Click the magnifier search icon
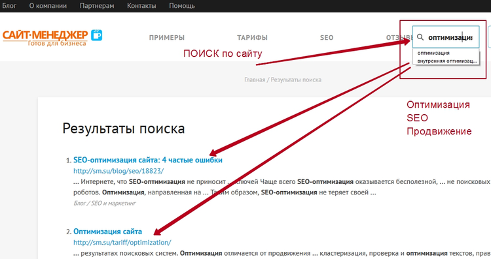This screenshot has height=259, width=491. click(420, 37)
